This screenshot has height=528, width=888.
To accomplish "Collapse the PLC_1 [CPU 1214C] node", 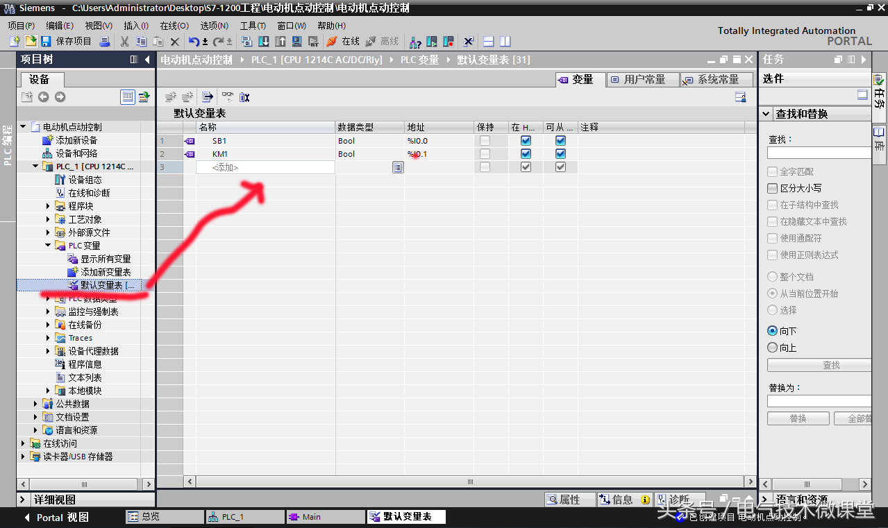I will coord(36,167).
